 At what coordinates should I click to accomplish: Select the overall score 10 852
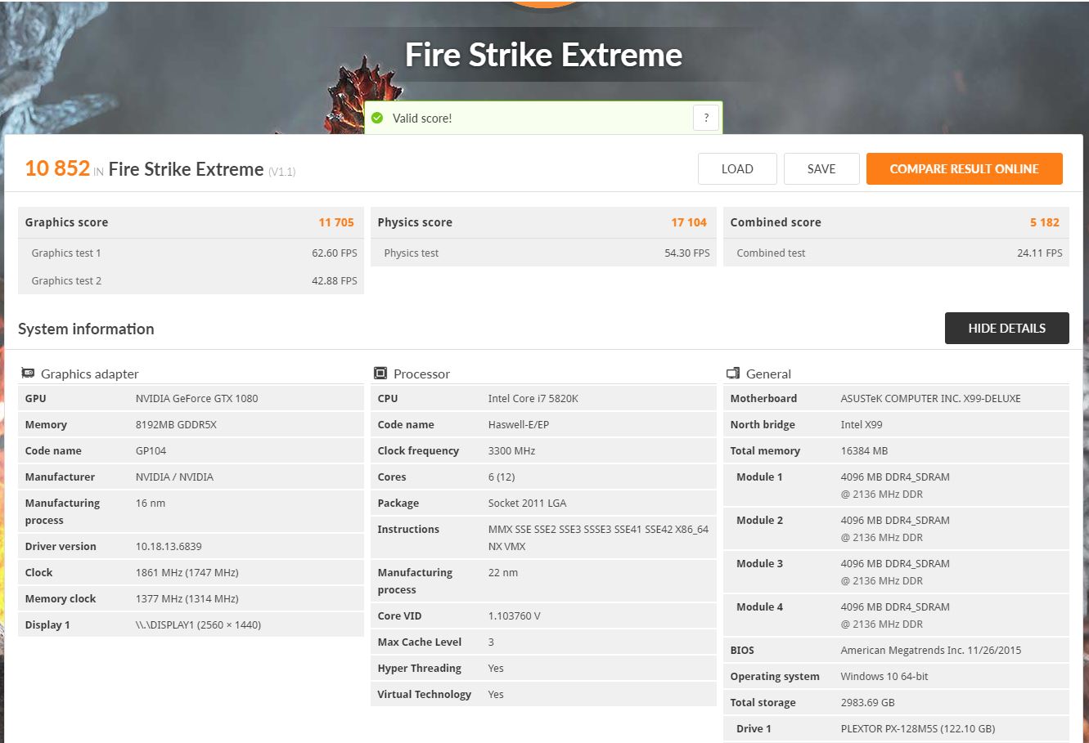57,168
